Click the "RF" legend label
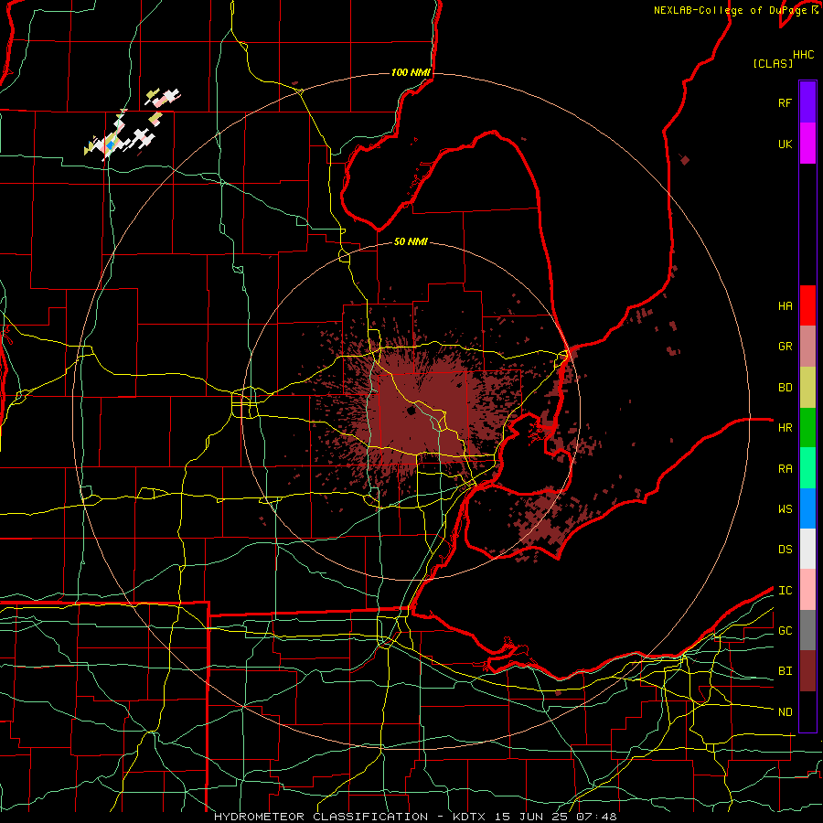 click(785, 102)
